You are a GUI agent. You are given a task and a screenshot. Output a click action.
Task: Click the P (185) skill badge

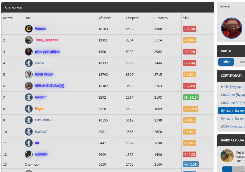click(x=190, y=74)
